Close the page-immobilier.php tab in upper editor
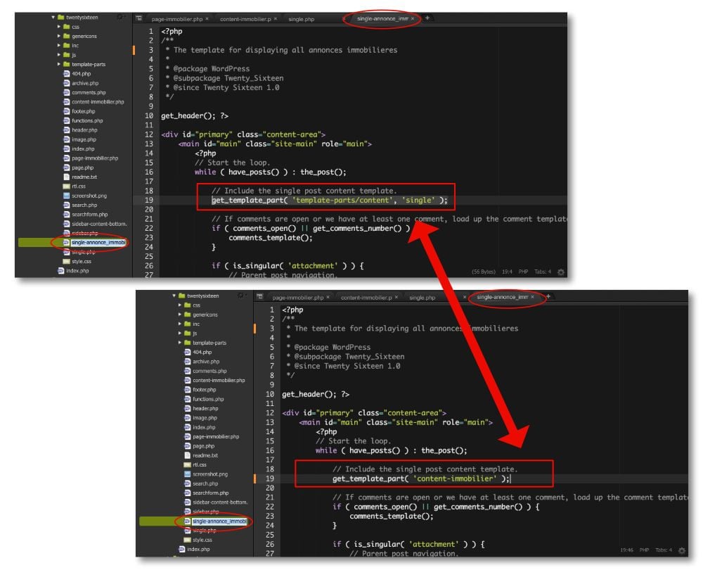 207,19
